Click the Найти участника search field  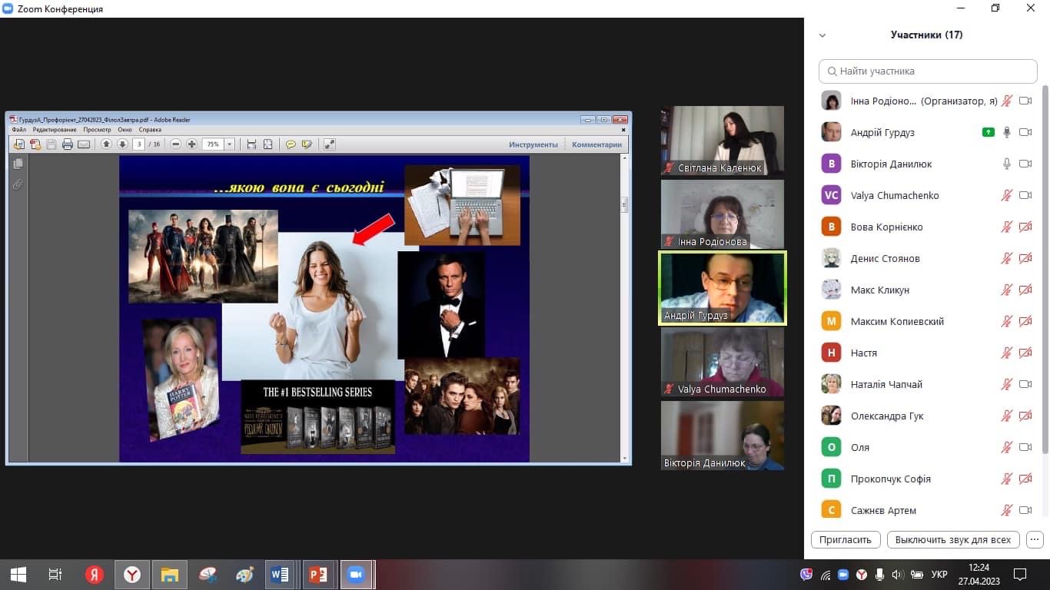928,71
